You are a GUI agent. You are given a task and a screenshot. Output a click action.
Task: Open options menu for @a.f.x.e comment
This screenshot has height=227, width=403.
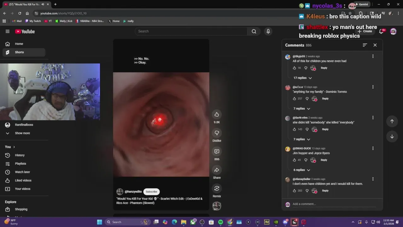pos(373,87)
